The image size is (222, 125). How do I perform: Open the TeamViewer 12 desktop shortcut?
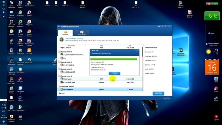coord(20,90)
